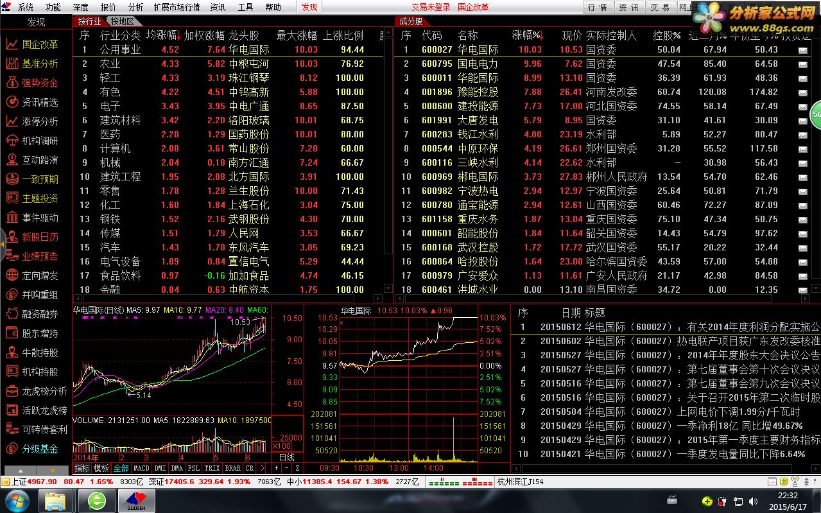Open the 扩展市场行情 menu

tap(177, 7)
